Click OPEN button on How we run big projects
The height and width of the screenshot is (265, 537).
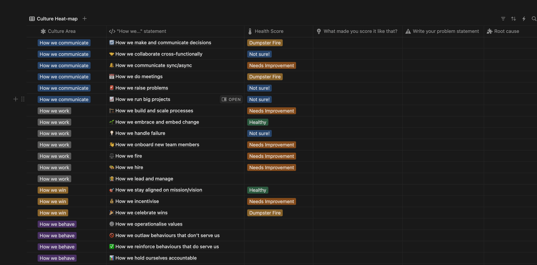231,99
